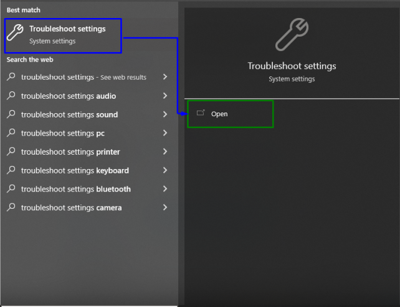
Task: Click search icon beside 'troubleshoot settings audio'
Action: [11, 96]
